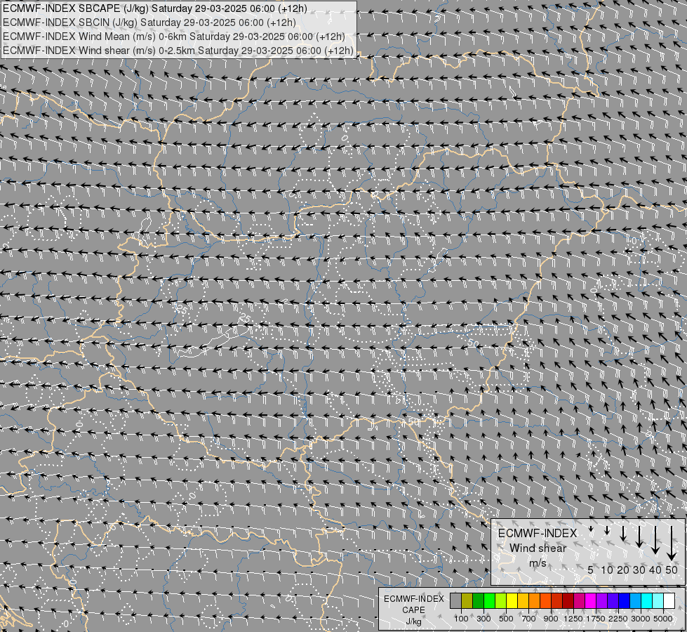Click the 'Wind shear' legend title text
687x632 pixels.
click(538, 548)
